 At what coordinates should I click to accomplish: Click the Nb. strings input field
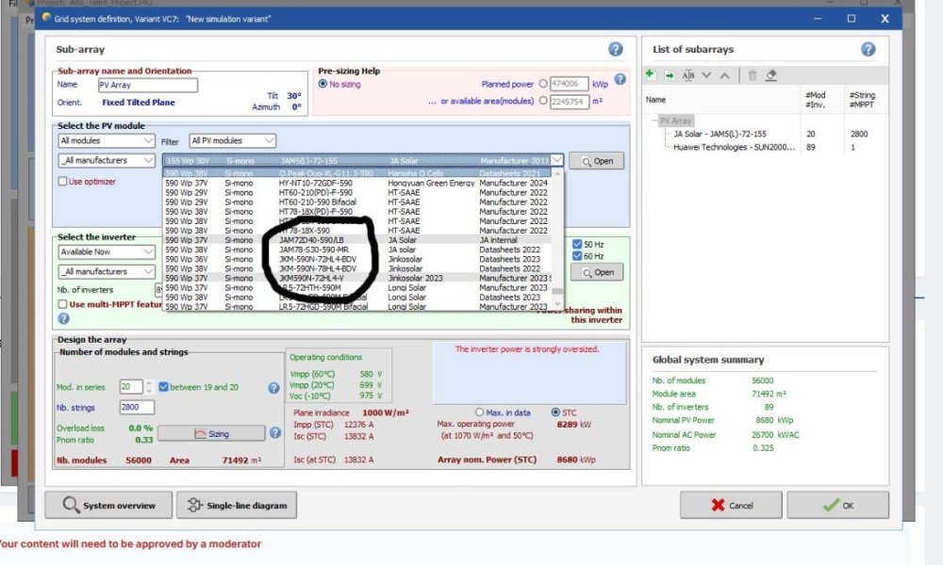[x=137, y=408]
